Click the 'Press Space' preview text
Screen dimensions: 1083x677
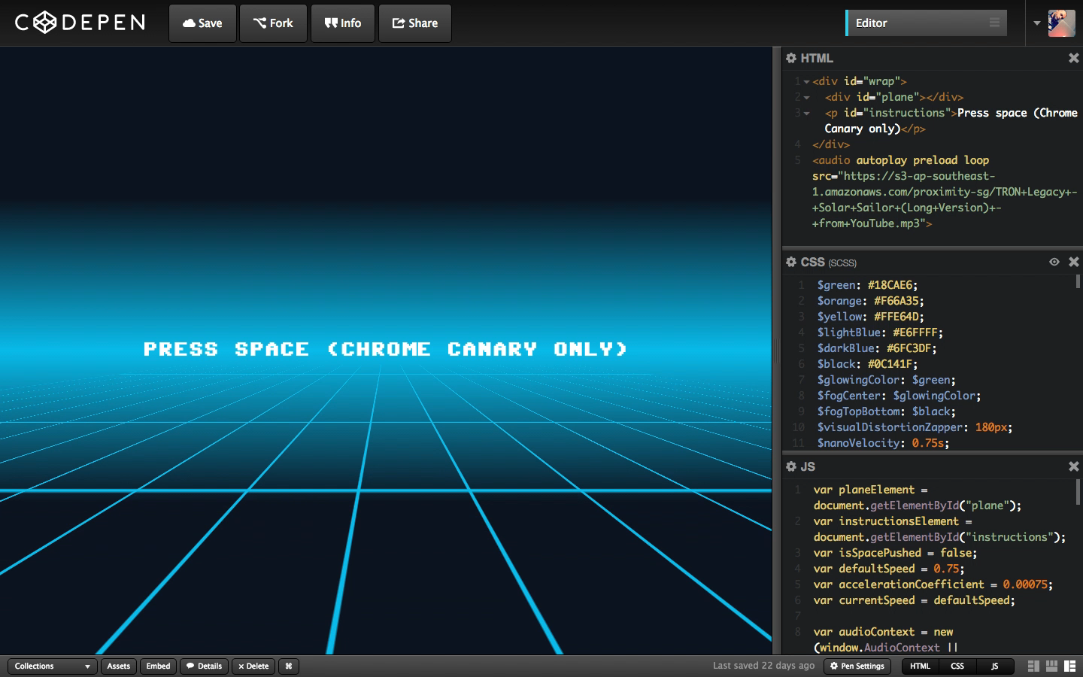point(385,349)
